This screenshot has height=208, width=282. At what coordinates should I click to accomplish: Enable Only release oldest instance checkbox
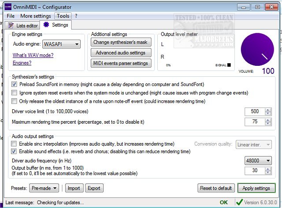click(14, 101)
